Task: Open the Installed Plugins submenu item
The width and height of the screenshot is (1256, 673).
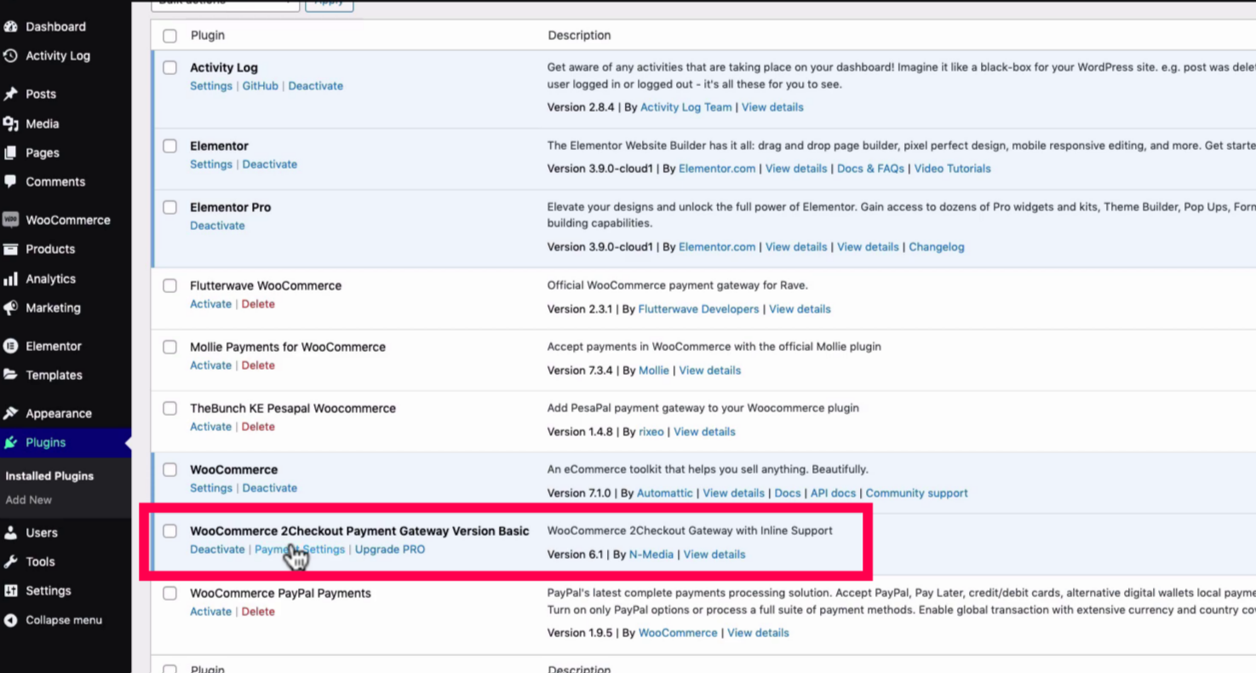Action: click(x=49, y=476)
